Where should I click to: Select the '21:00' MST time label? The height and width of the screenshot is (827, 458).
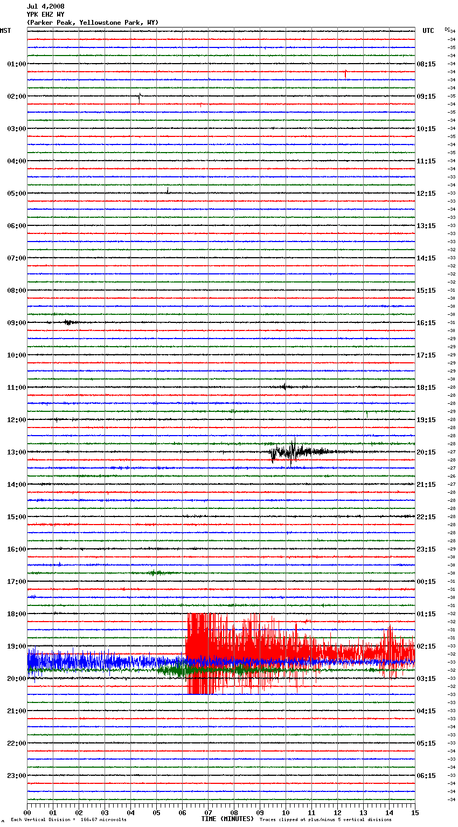pyautogui.click(x=17, y=711)
